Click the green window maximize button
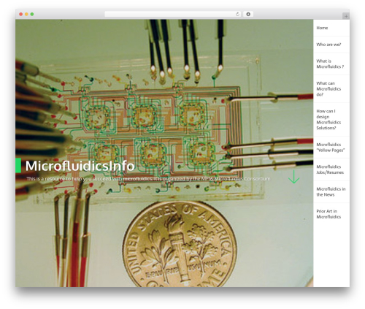 click(32, 14)
